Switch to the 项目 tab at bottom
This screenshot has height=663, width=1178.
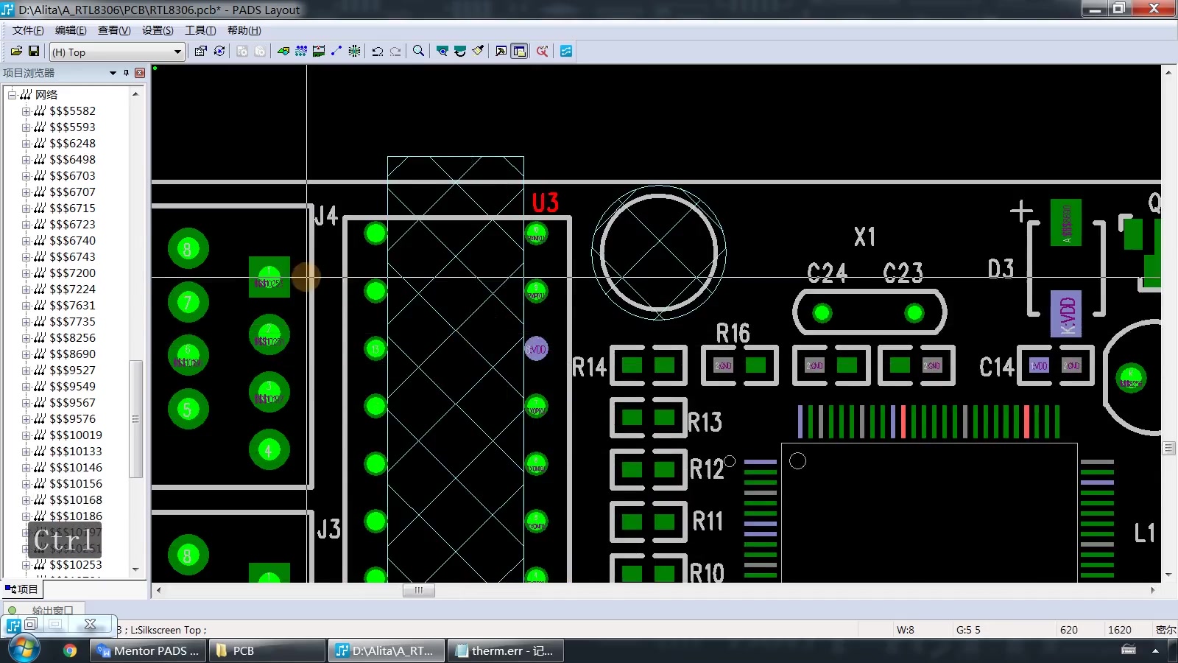(22, 589)
